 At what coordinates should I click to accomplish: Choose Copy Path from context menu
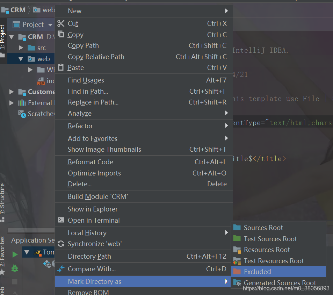tap(144, 46)
